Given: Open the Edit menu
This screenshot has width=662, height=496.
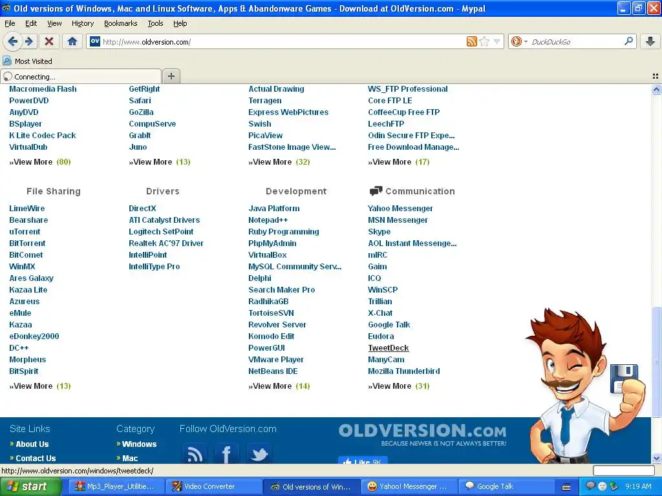Looking at the screenshot, I should pyautogui.click(x=31, y=23).
